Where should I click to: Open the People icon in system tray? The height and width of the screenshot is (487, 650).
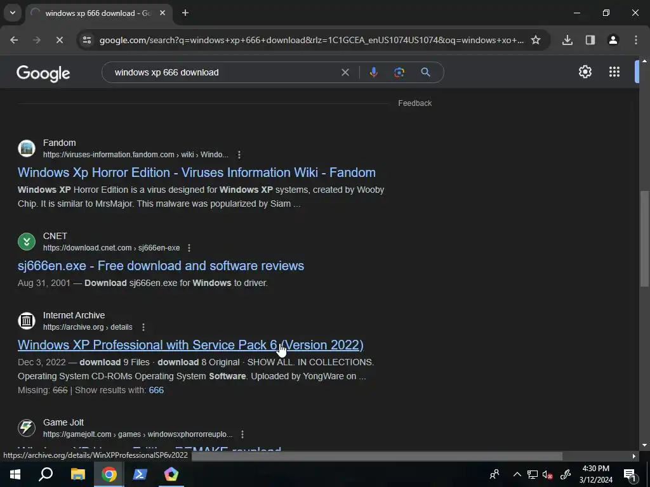[x=494, y=474]
